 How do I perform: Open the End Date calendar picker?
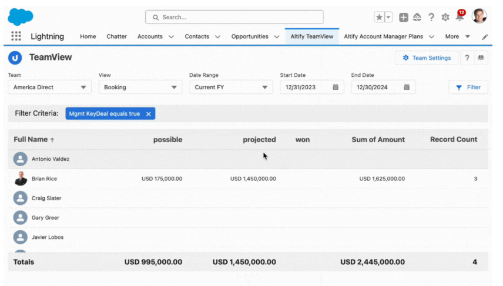pos(407,88)
